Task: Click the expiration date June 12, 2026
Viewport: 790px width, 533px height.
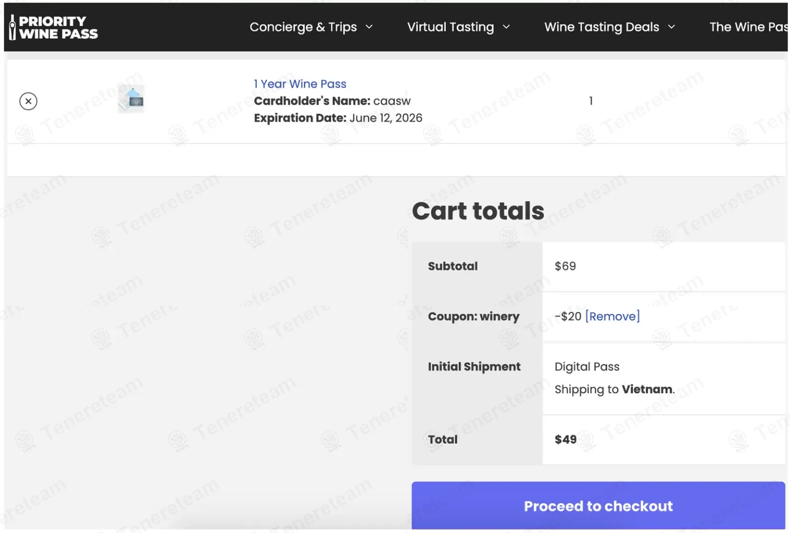Action: point(385,118)
